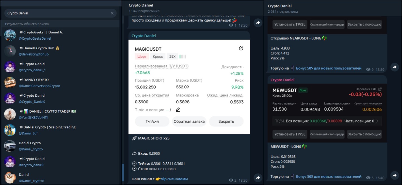Click the Лонг badge next to MEWUSDT
Screen dimensions: 402x185
303,90
